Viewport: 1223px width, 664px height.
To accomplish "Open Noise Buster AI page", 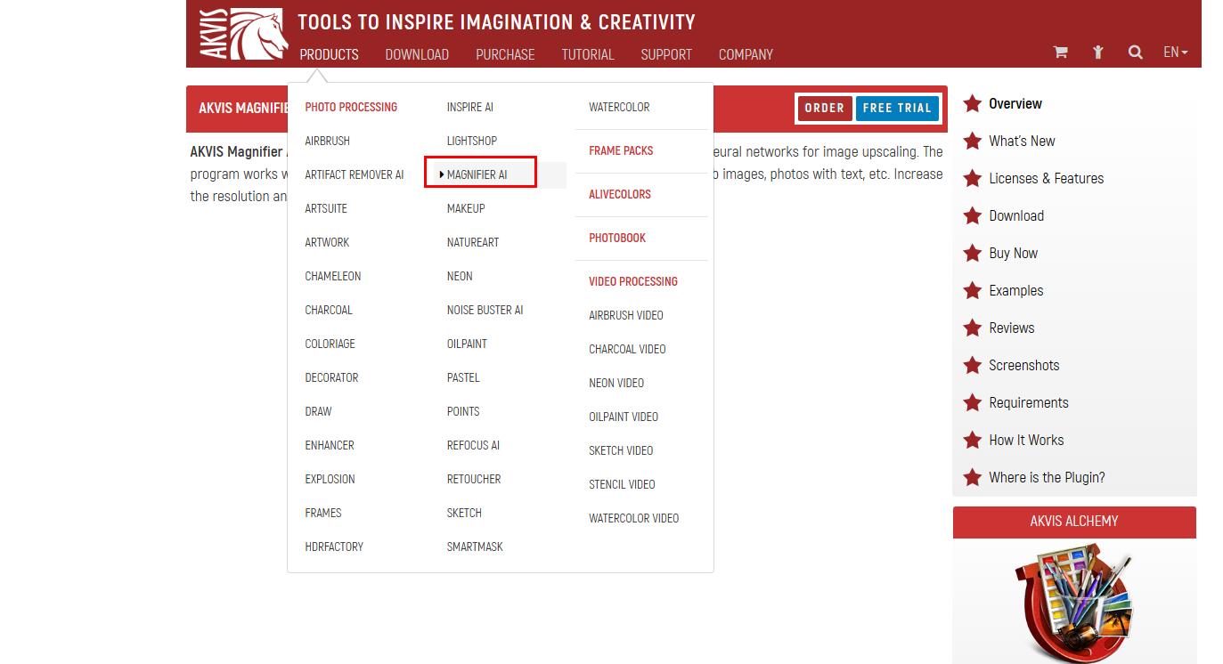I will (485, 310).
